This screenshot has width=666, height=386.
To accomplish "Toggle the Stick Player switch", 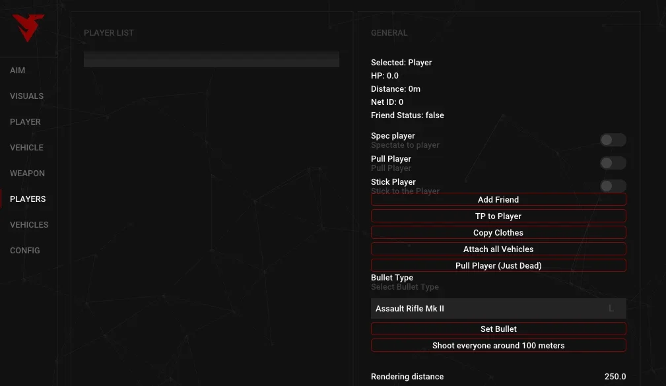I will point(613,186).
